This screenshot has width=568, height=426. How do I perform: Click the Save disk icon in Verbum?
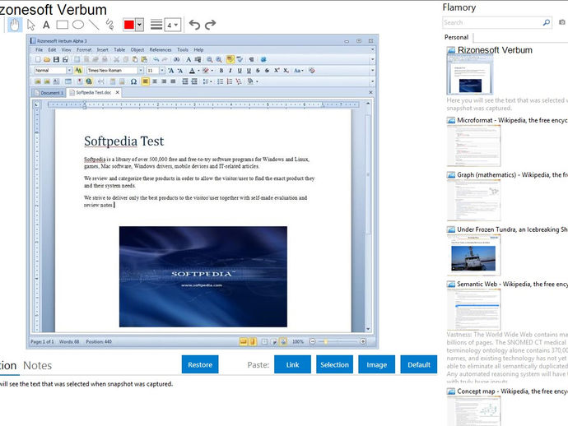(x=56, y=59)
